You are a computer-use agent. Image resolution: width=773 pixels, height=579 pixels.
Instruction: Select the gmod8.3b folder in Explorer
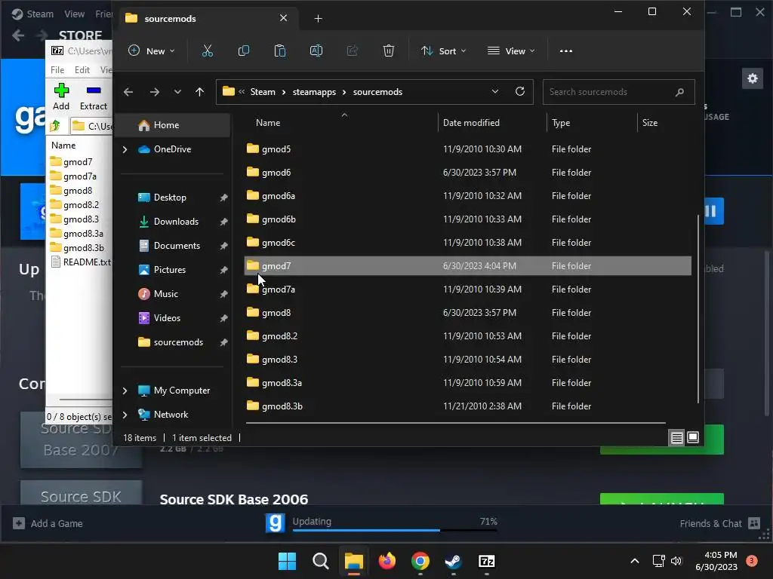click(467, 406)
